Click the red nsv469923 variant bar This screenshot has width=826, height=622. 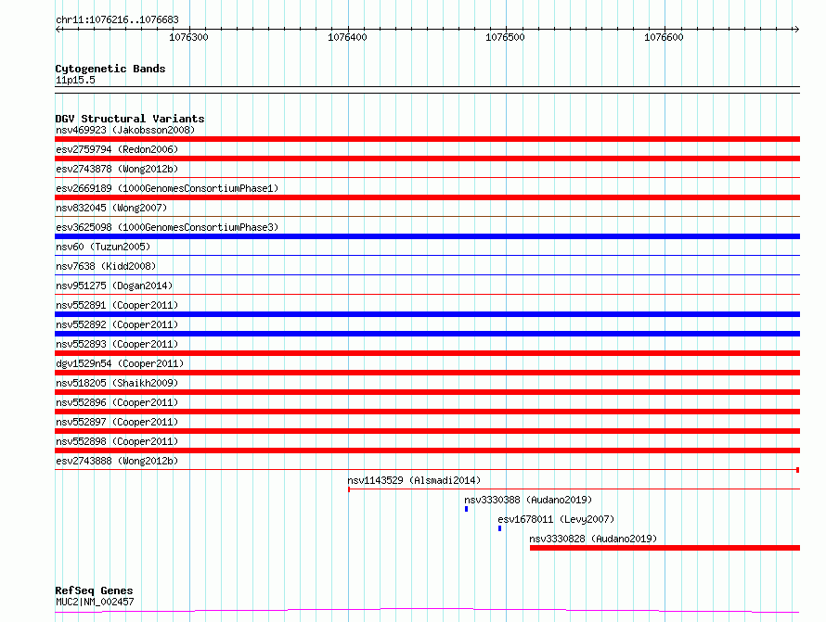click(x=427, y=139)
